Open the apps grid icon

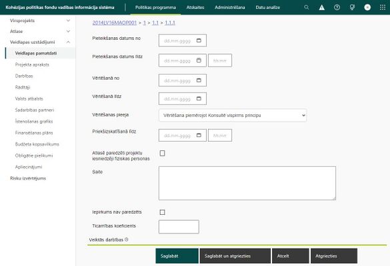click(x=383, y=7)
